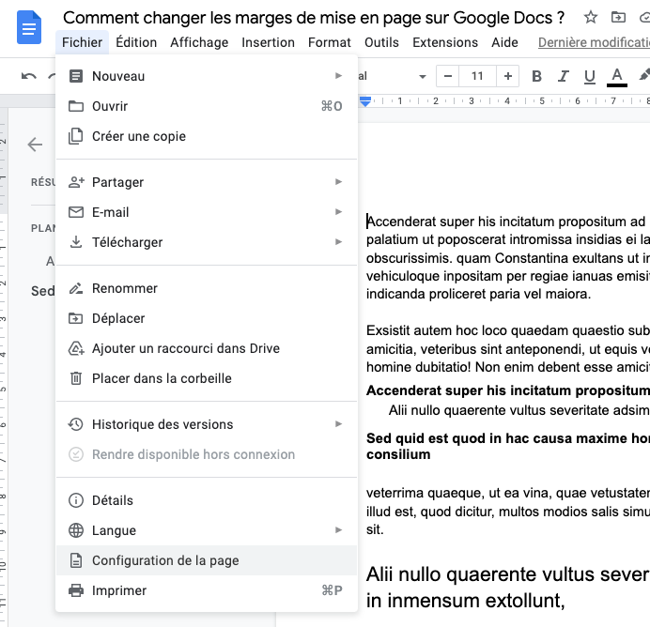The image size is (650, 627).
Task: Star the document with the star icon
Action: click(590, 18)
